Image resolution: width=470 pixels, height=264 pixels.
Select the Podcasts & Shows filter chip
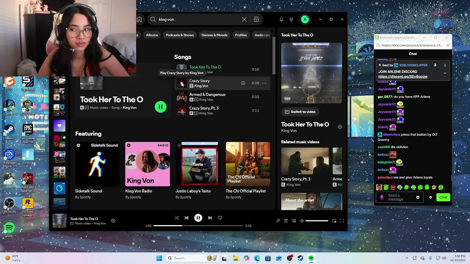pos(180,35)
